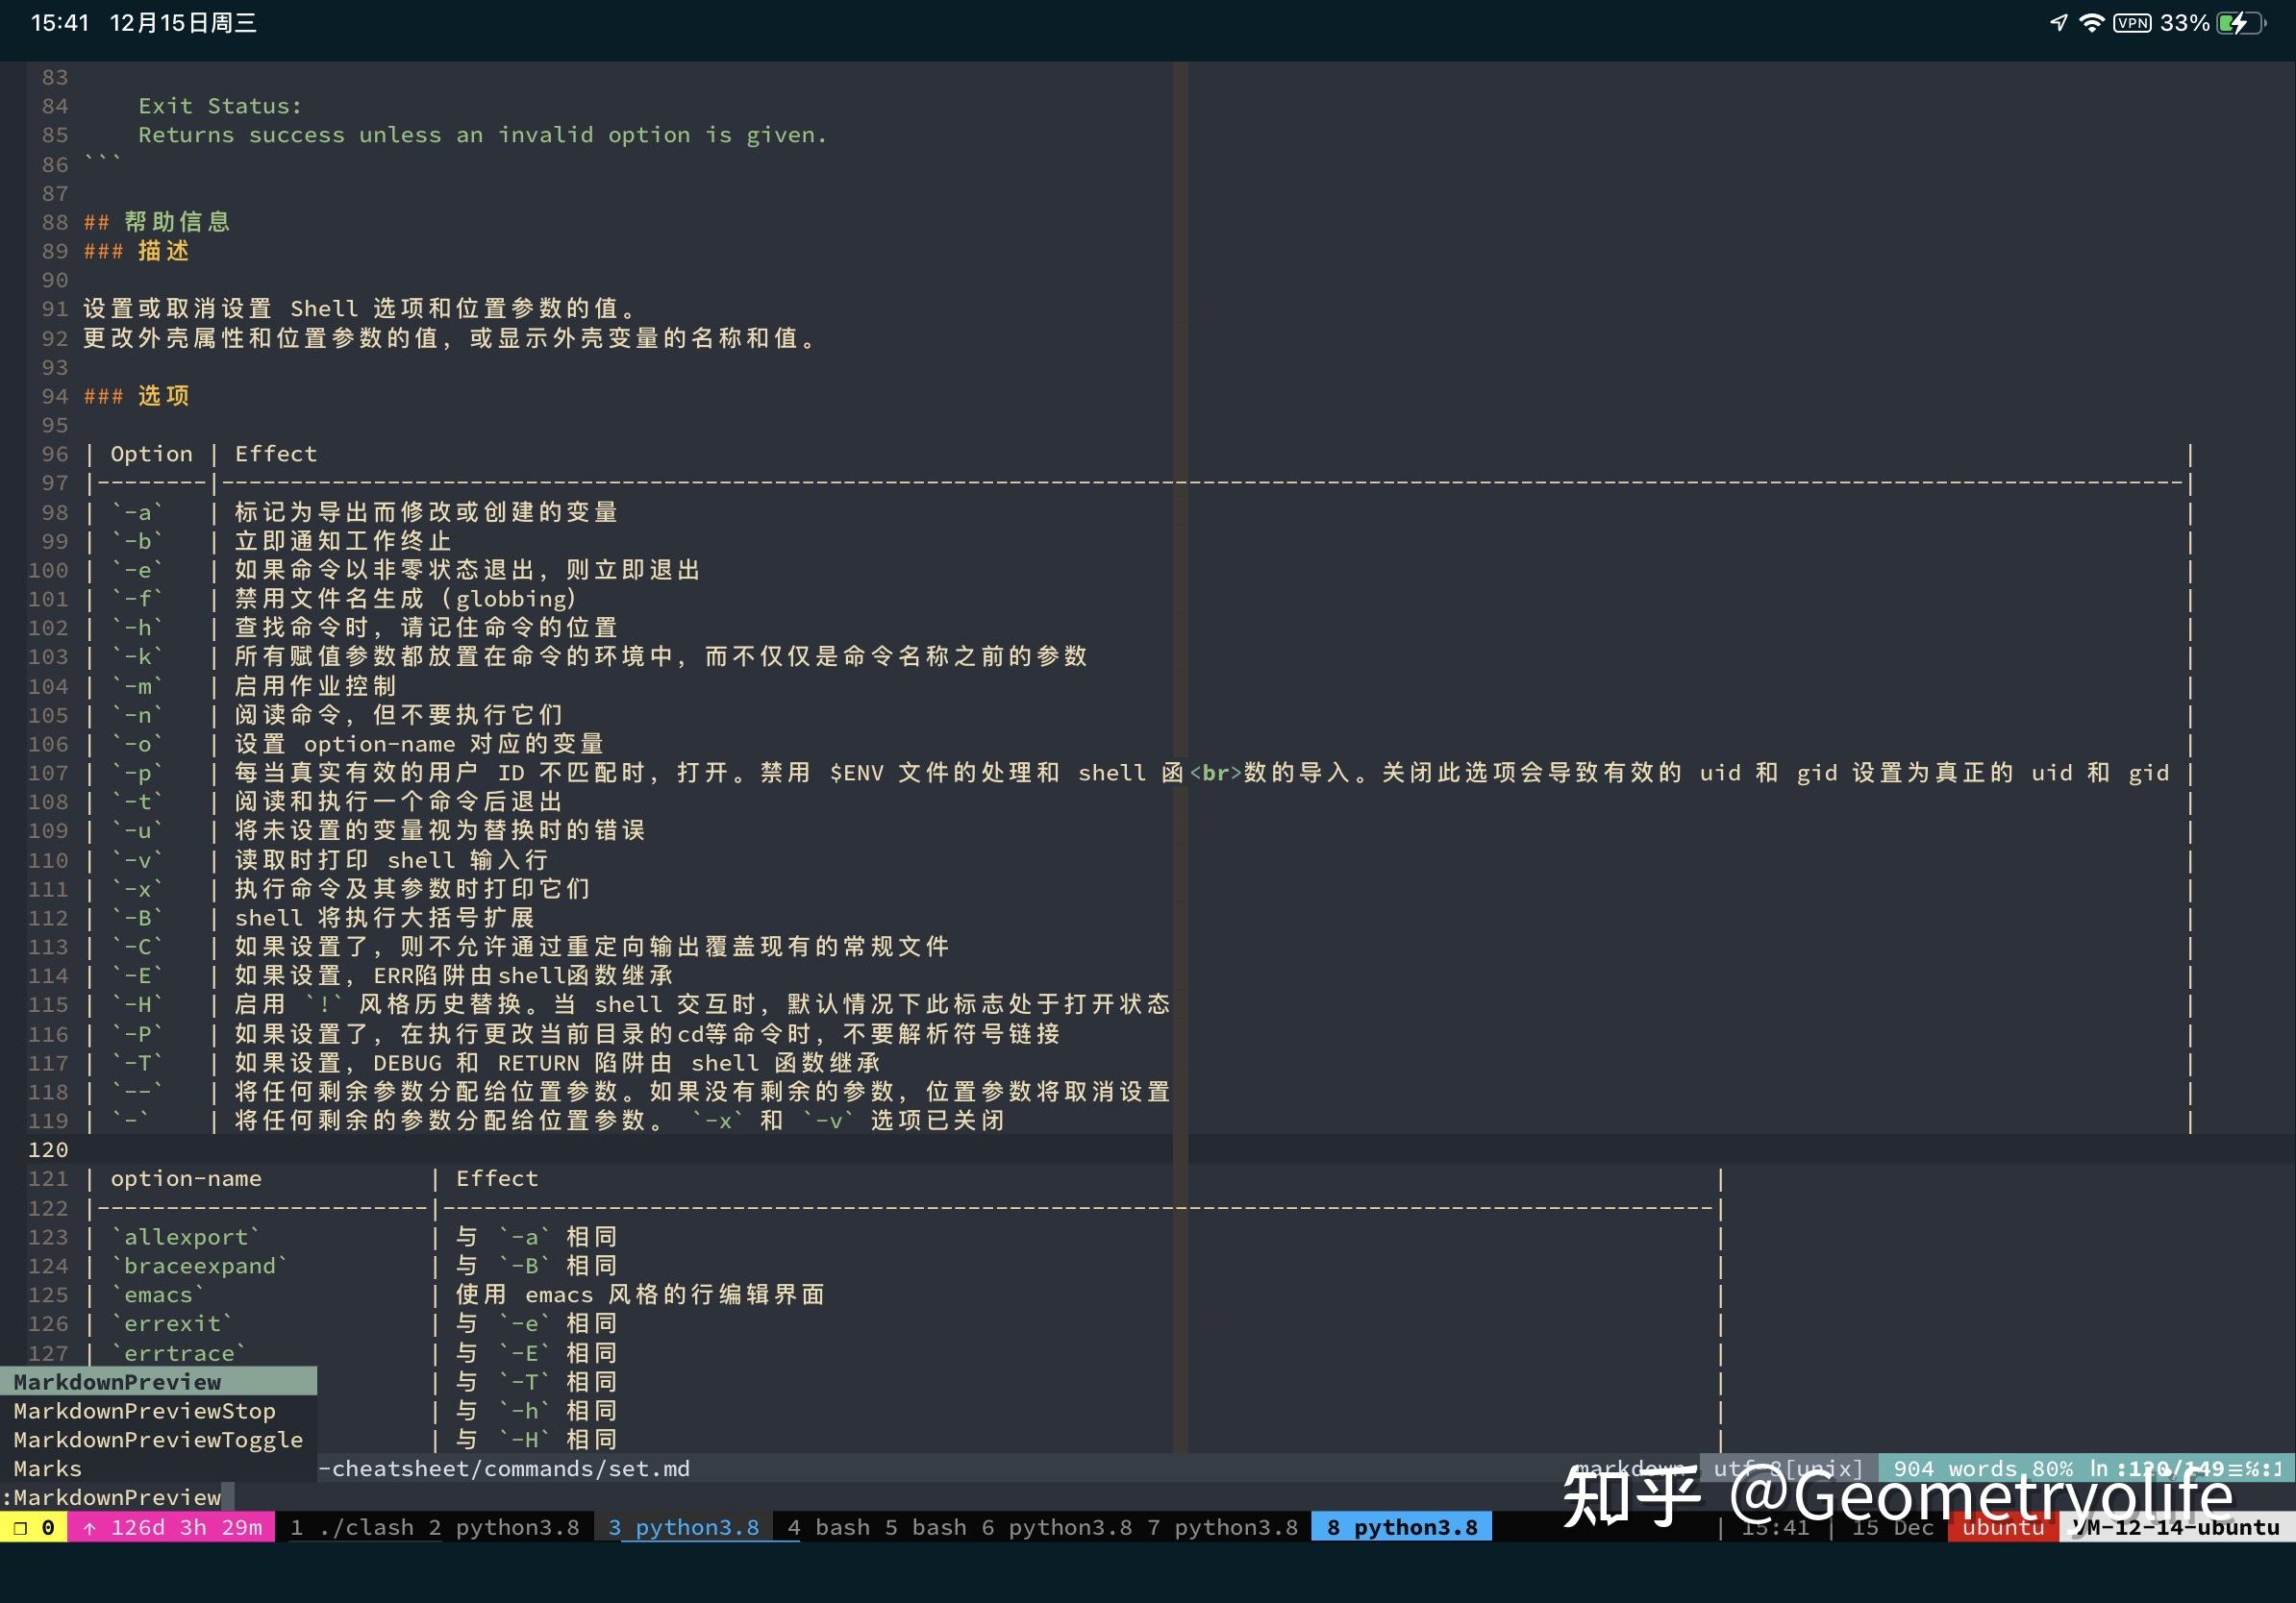Tap the location arrow icon in status bar
The width and height of the screenshot is (2296, 1603).
coord(2058,22)
